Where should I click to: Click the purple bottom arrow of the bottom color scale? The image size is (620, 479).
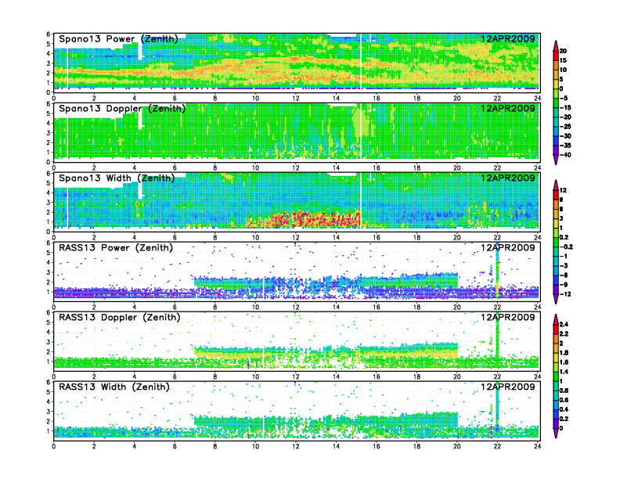click(556, 433)
